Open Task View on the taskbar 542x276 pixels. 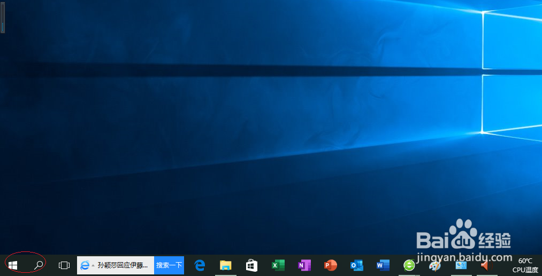pos(64,265)
